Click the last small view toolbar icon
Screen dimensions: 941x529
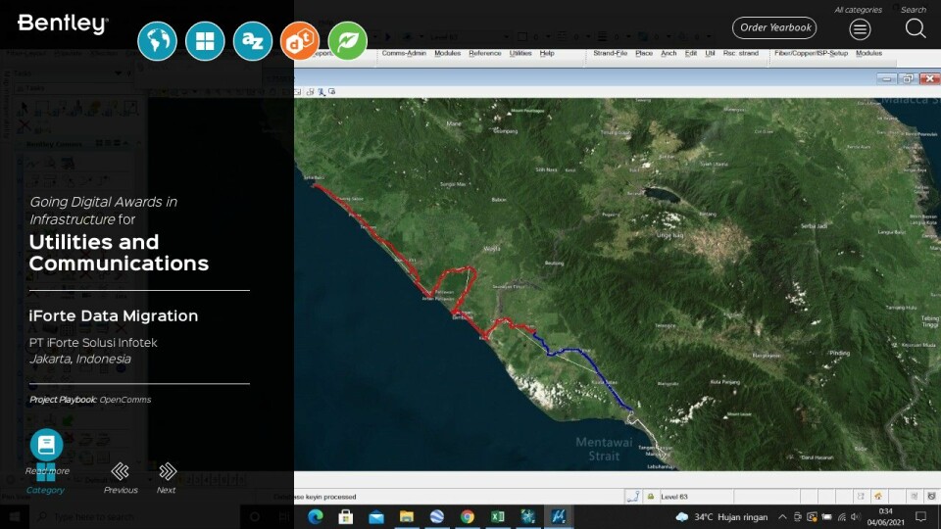332,92
